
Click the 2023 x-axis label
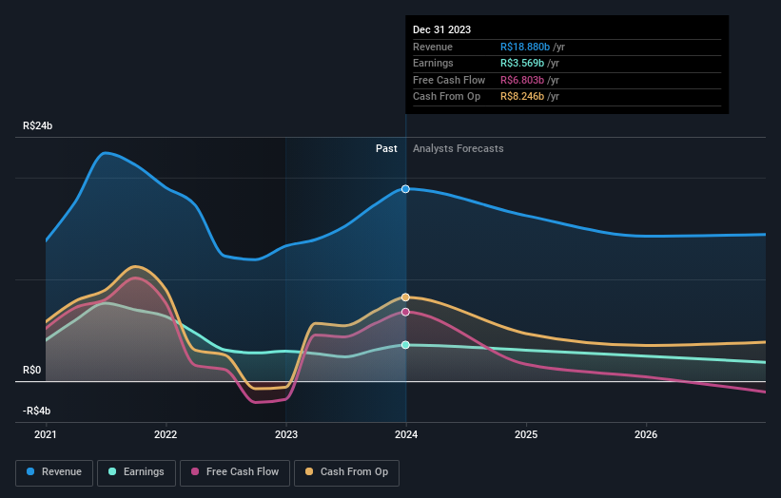286,435
